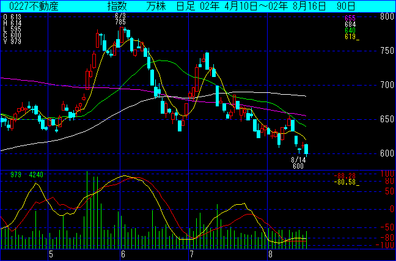Select the high value H 614
Screen dimensions: 396x261
(12, 23)
